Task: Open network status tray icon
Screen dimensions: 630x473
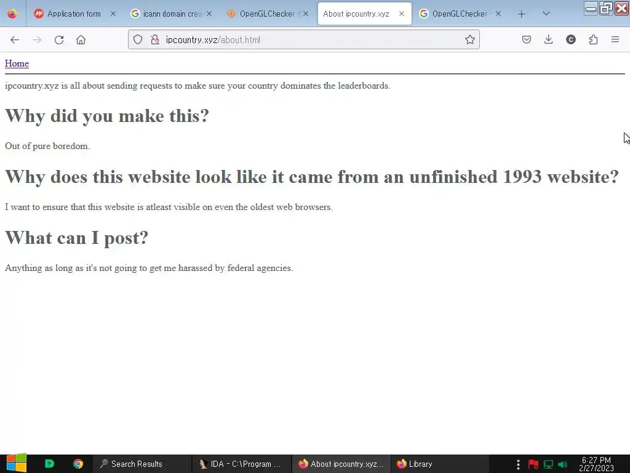Action: (548, 464)
